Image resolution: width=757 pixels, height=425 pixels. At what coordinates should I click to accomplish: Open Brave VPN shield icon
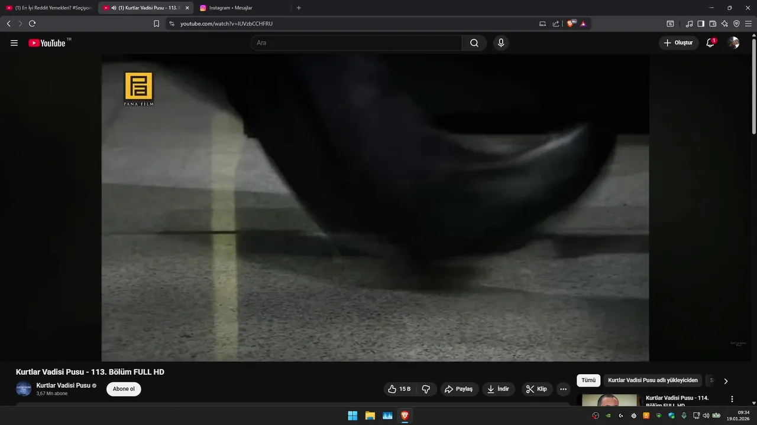[736, 24]
